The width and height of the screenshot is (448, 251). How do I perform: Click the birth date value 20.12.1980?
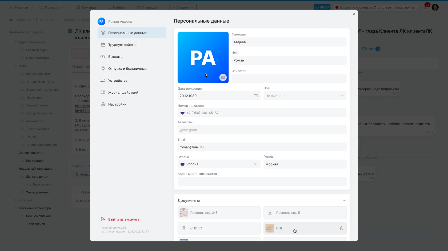pos(188,96)
